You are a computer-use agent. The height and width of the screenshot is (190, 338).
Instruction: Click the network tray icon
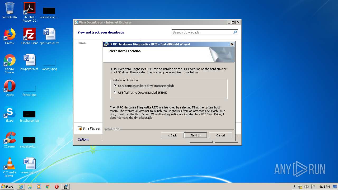300,187
